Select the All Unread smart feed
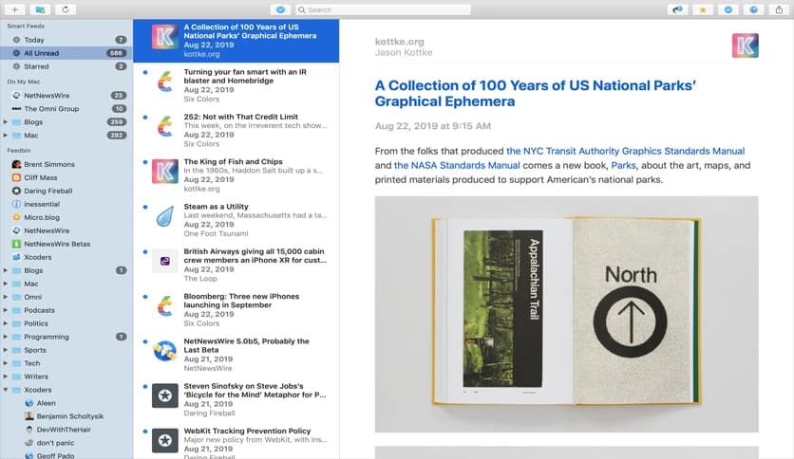The width and height of the screenshot is (794, 459). click(66, 53)
